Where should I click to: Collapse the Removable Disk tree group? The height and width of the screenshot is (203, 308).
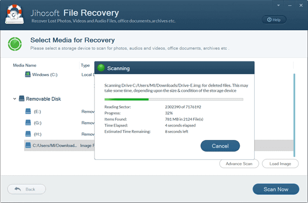coord(14,98)
